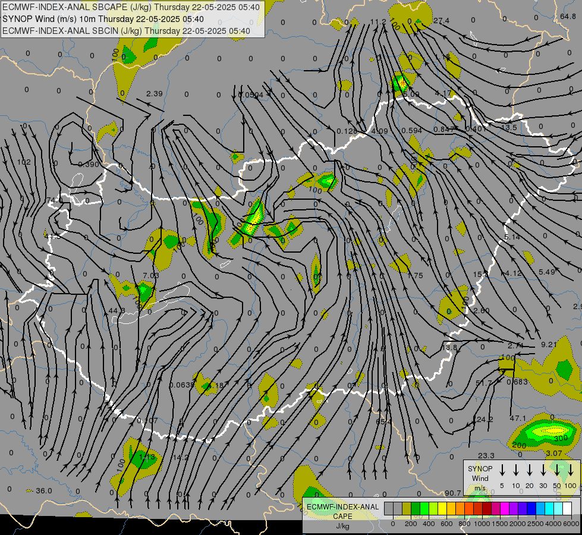The width and height of the screenshot is (582, 535).
Task: Pick the pure blue swatch in CAPE colorbar
Action: click(531, 509)
